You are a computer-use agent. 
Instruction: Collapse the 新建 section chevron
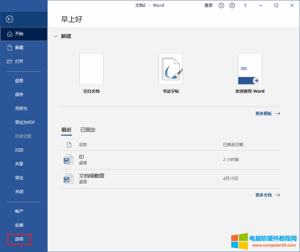[x=55, y=36]
